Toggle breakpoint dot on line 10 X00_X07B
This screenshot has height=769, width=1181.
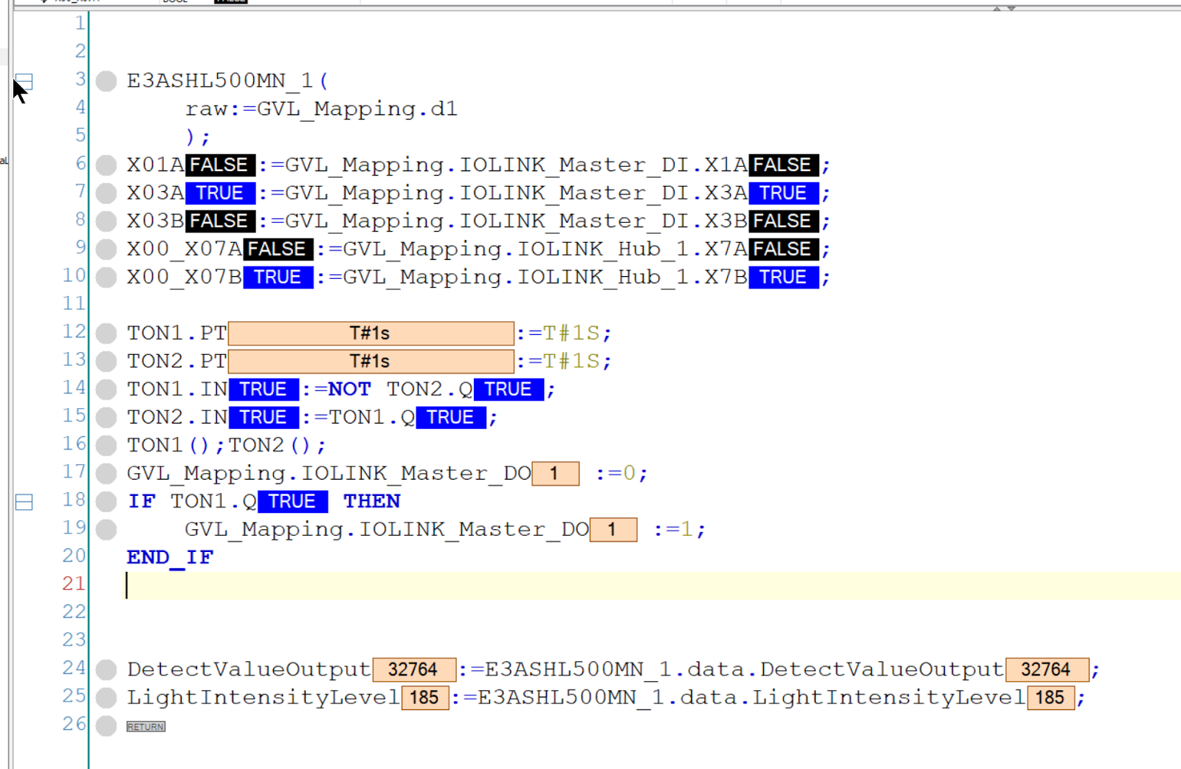(106, 277)
